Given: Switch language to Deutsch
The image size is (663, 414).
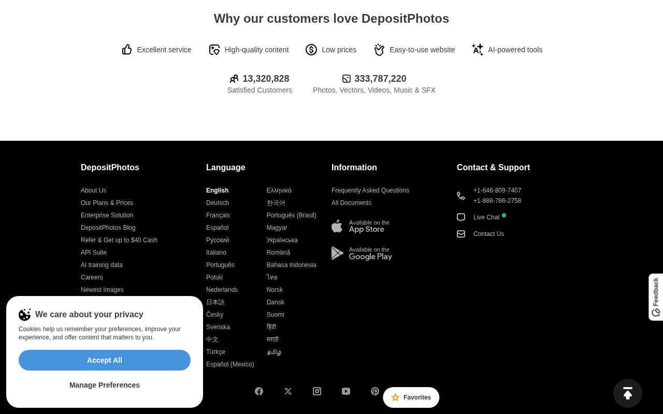Looking at the screenshot, I should (218, 203).
